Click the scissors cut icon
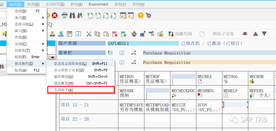 [x=89, y=34]
